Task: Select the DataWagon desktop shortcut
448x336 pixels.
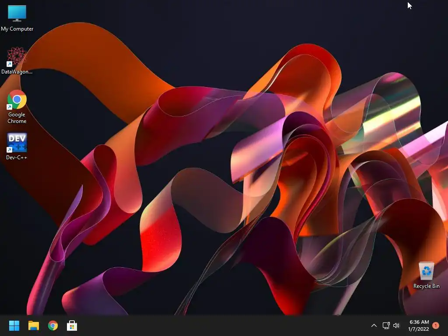Action: coord(17,60)
